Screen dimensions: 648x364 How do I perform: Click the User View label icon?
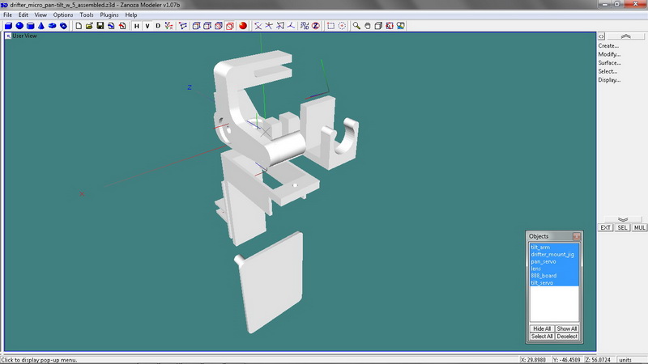point(8,36)
